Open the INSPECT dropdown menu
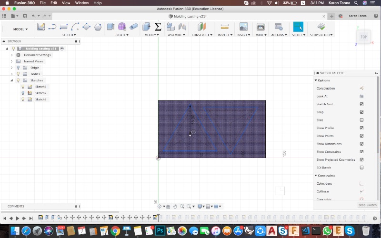The width and height of the screenshot is (381, 238). click(x=225, y=35)
